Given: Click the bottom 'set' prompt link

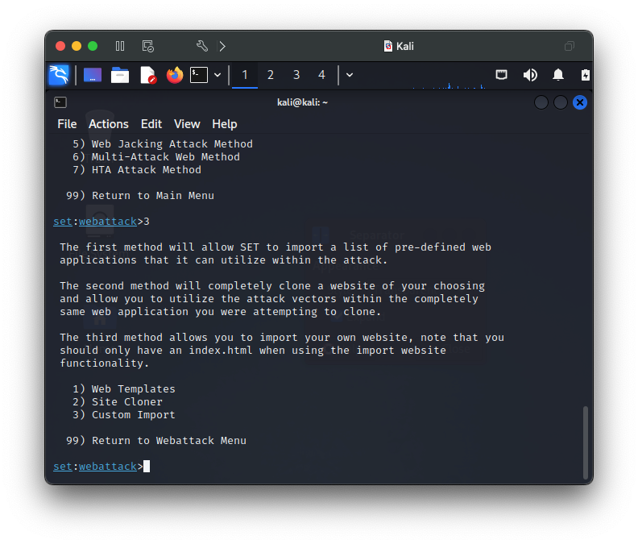Looking at the screenshot, I should click(63, 466).
